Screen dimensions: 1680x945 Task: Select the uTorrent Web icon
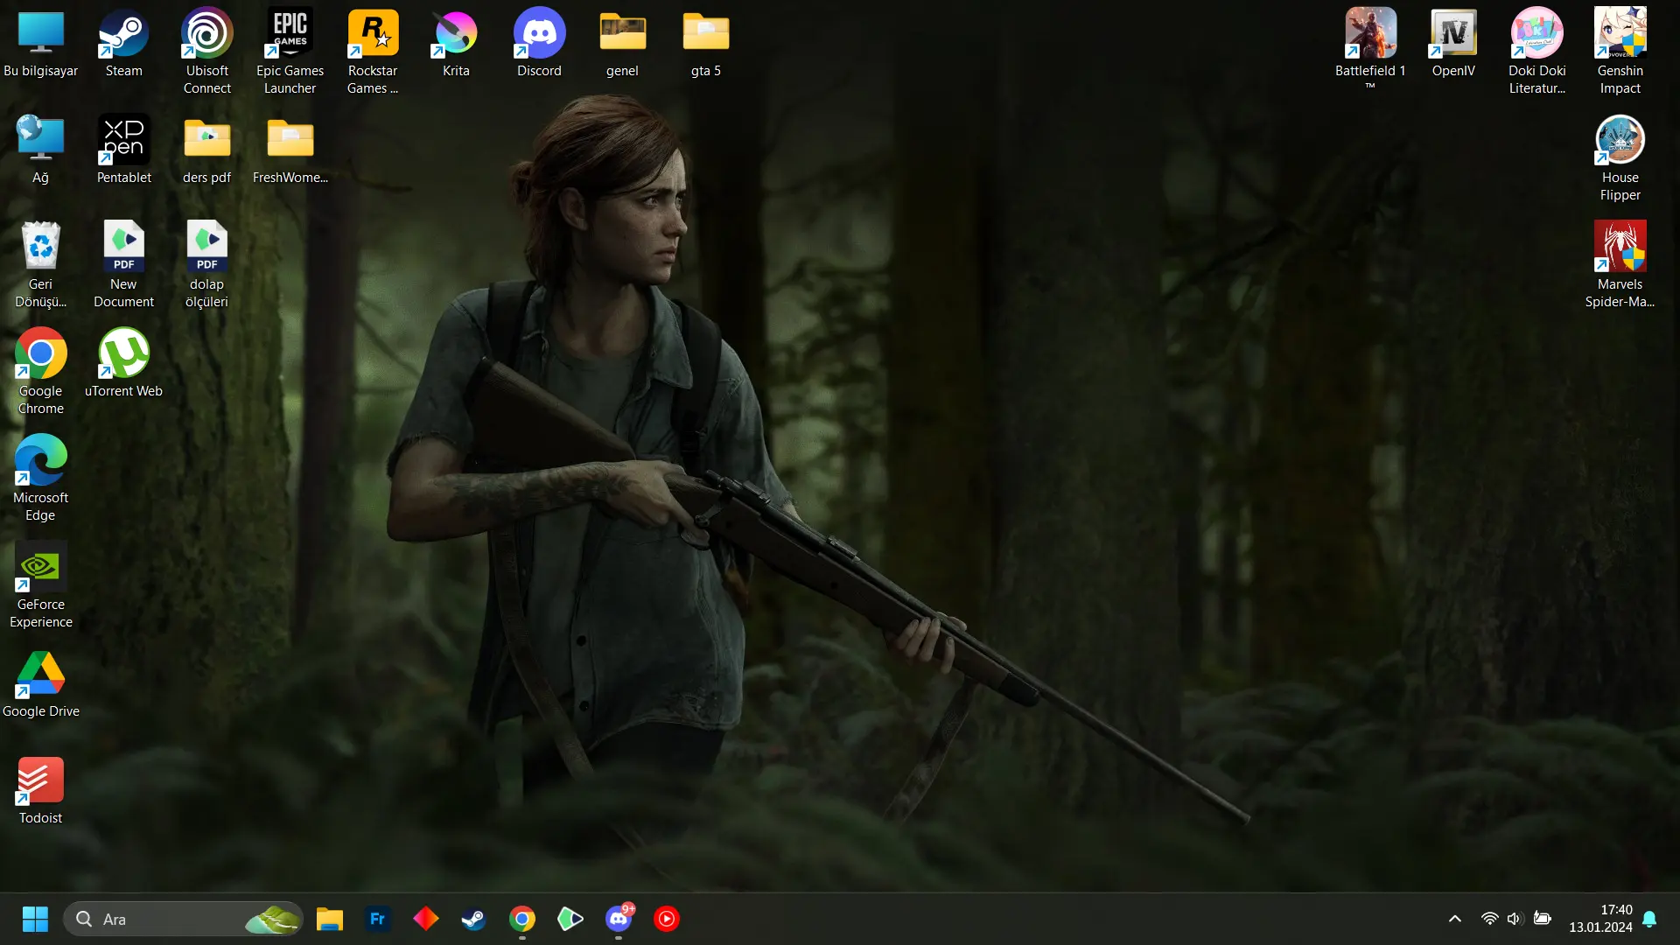point(123,364)
